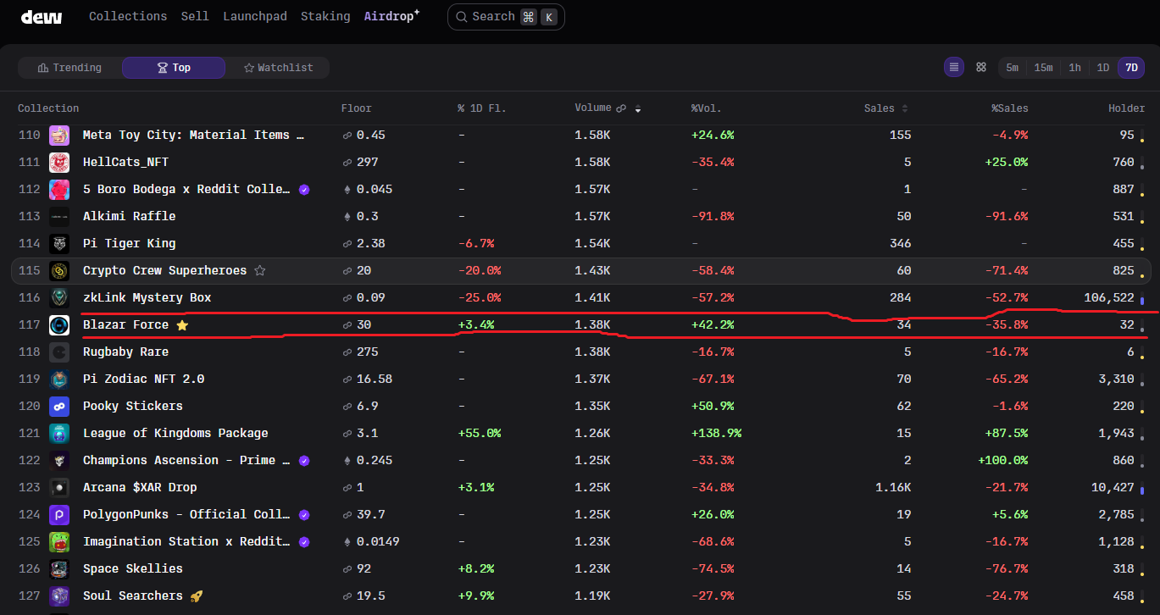Viewport: 1160px width, 615px height.
Task: Open the Watchlist tab
Action: (278, 68)
